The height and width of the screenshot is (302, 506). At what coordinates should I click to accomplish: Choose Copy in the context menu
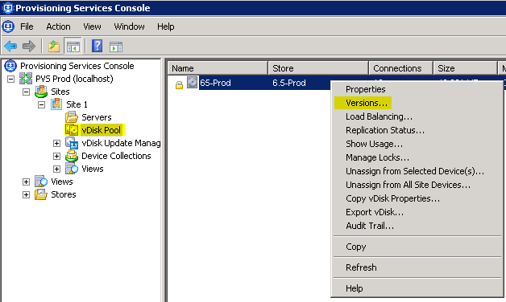coord(417,247)
